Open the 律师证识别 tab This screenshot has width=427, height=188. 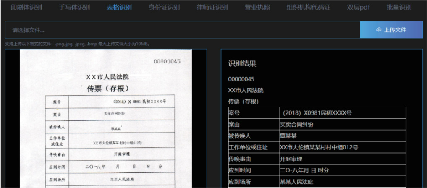[x=212, y=8]
